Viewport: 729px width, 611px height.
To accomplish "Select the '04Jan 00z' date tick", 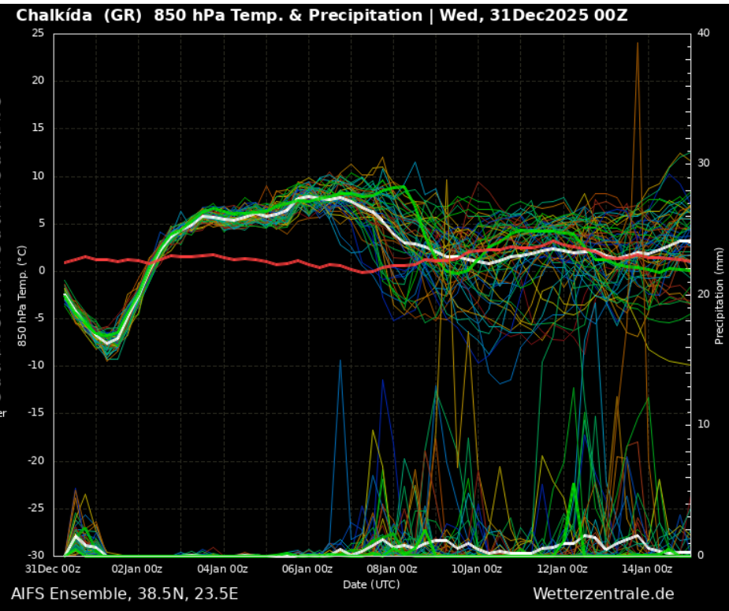I will coord(222,568).
